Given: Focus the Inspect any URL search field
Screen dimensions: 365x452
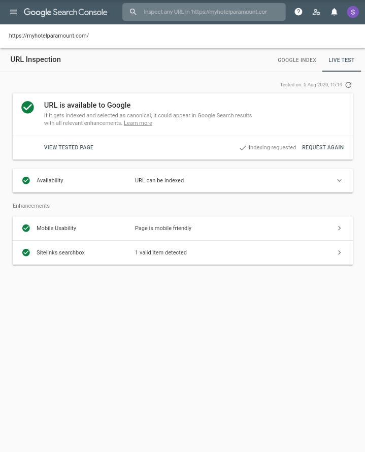Looking at the screenshot, I should point(205,12).
